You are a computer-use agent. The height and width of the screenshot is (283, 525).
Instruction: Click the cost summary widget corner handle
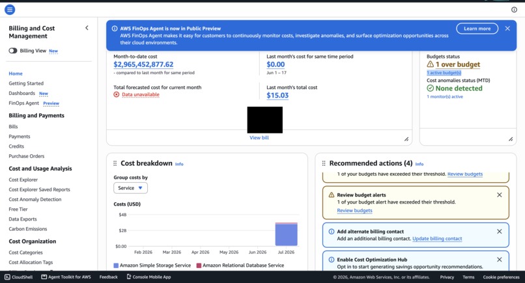(406, 139)
